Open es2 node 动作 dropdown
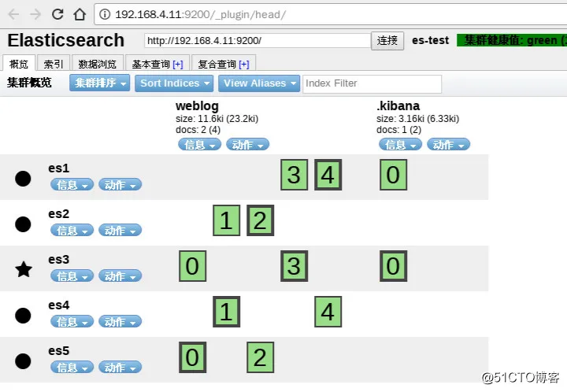567x392 pixels. [x=120, y=230]
